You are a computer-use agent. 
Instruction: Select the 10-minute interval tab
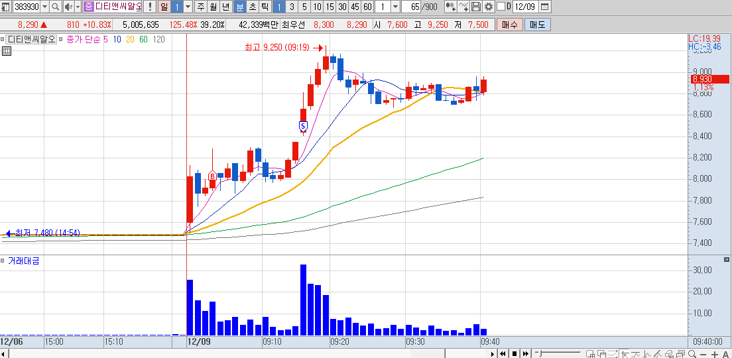click(x=317, y=7)
